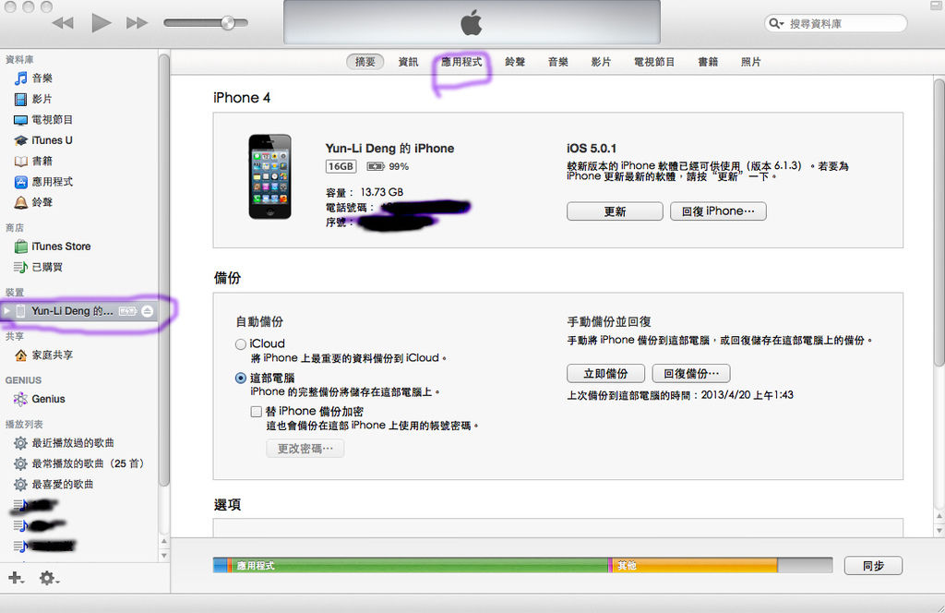Viewport: 945px width, 613px height.
Task: Click the 立即備份 back up now button
Action: 605,374
